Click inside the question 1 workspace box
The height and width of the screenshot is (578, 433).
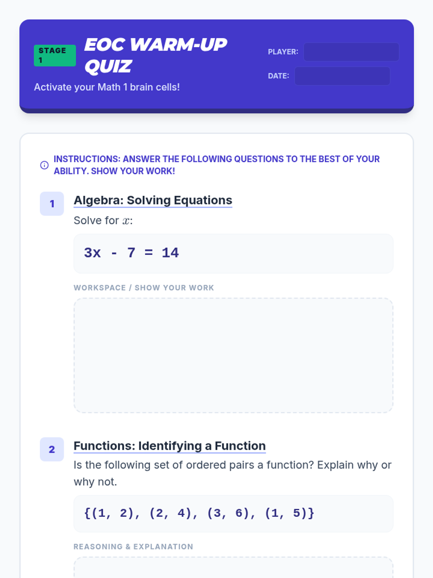click(x=233, y=355)
